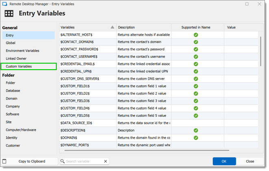The width and height of the screenshot is (269, 171).
Task: Select the $DYNAMIC_PORT$ variable
Action: (x=75, y=145)
